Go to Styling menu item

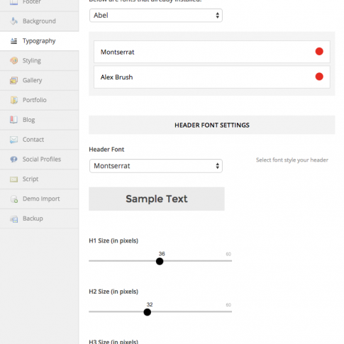coord(39,60)
